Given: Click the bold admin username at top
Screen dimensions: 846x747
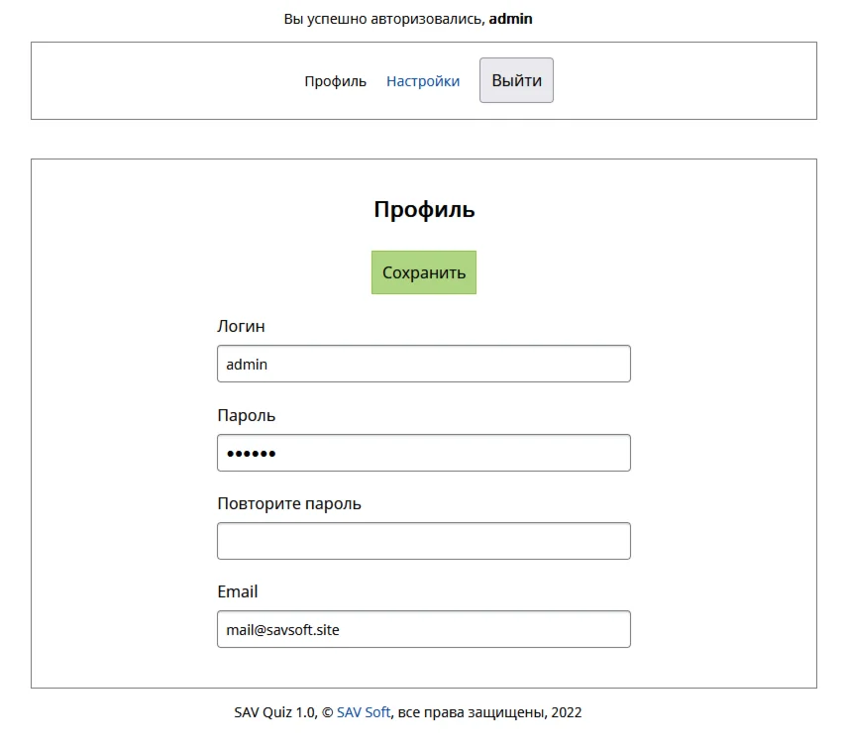Looking at the screenshot, I should (x=511, y=19).
